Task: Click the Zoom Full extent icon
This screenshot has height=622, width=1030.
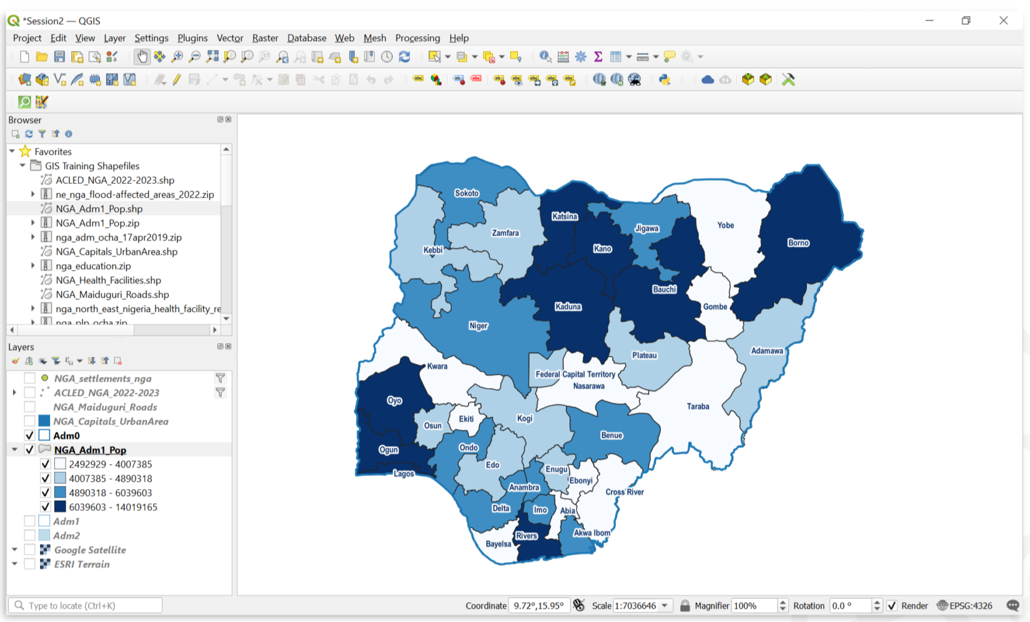Action: click(212, 57)
